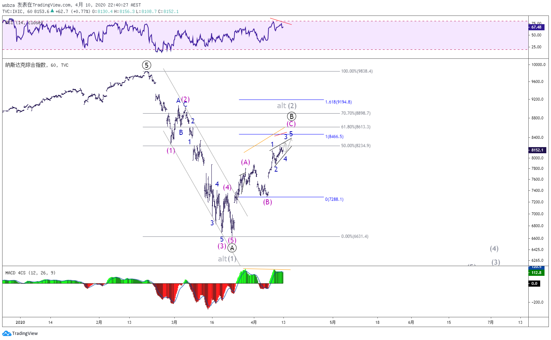Select the red RSI divergence trendline
Viewport: 551px width, 340px height.
281,21
